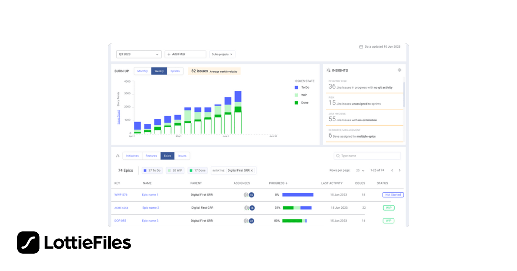
Task: Click the plus icon on Add Filter
Action: point(168,54)
